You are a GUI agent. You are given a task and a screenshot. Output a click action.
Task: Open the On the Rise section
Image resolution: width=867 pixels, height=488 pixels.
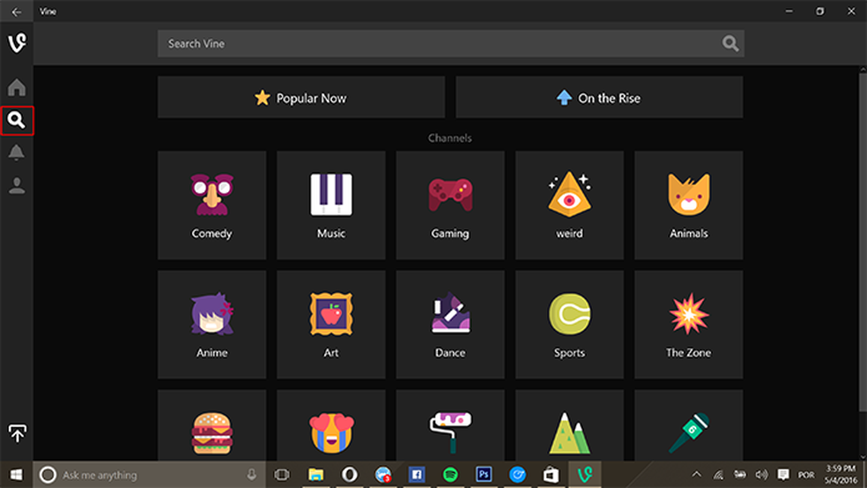coord(599,97)
